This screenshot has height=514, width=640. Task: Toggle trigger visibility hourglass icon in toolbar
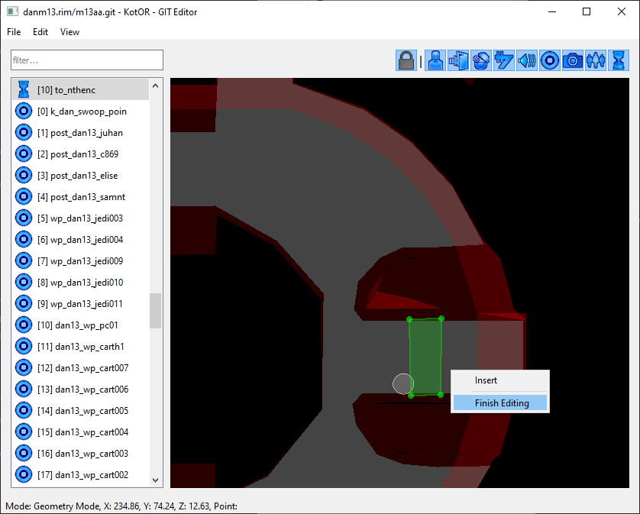pos(619,60)
